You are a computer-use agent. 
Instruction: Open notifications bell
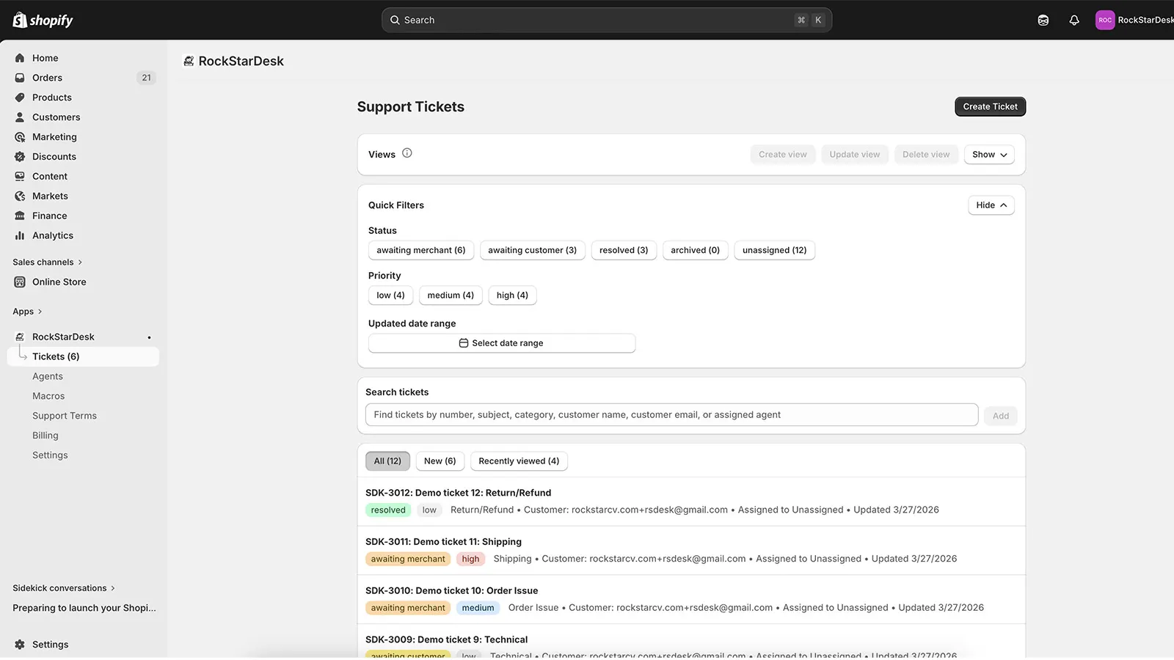1074,21
